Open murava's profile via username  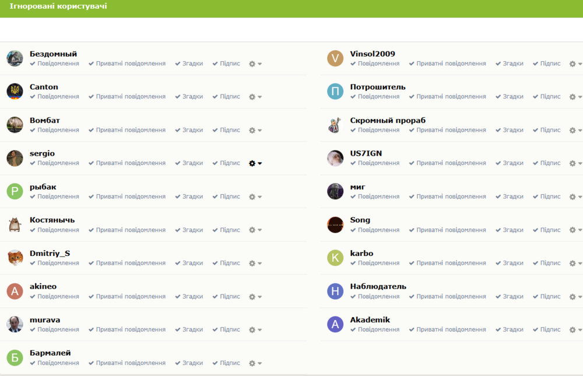(45, 320)
